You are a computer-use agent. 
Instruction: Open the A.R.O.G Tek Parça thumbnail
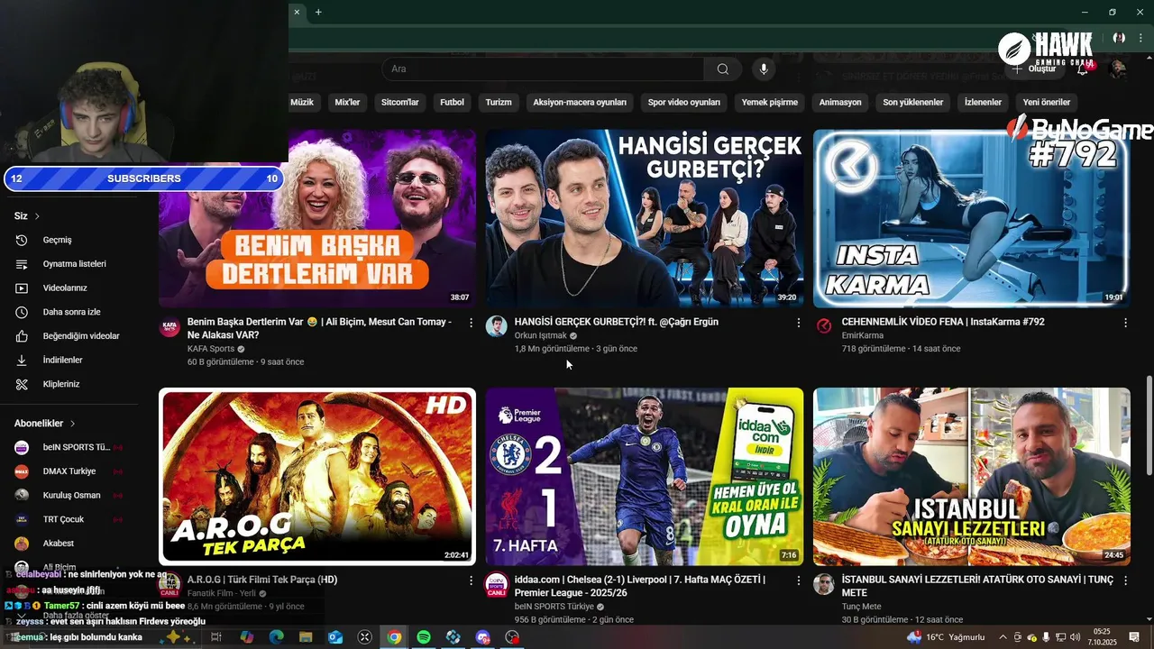pos(317,477)
